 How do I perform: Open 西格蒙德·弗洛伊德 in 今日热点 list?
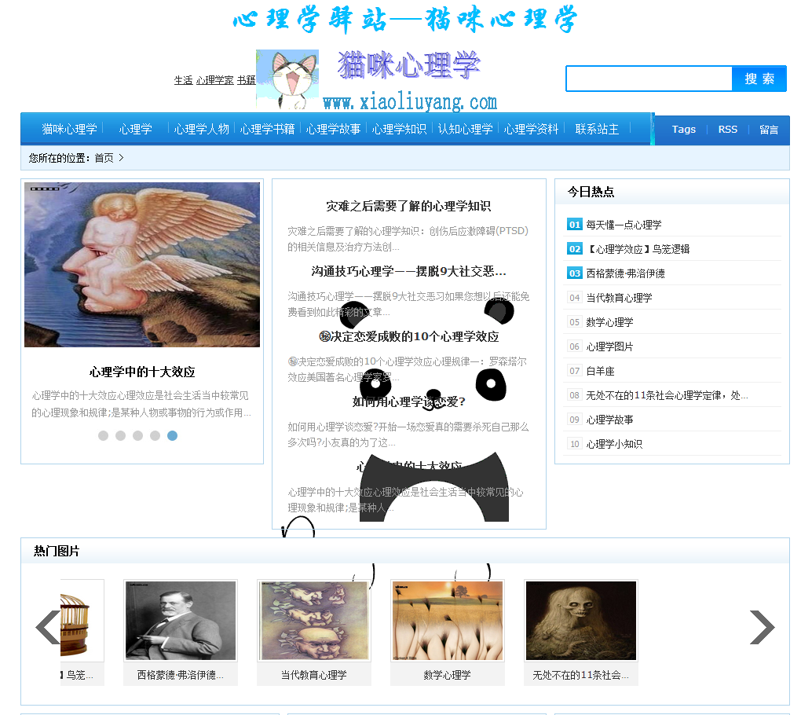(626, 273)
